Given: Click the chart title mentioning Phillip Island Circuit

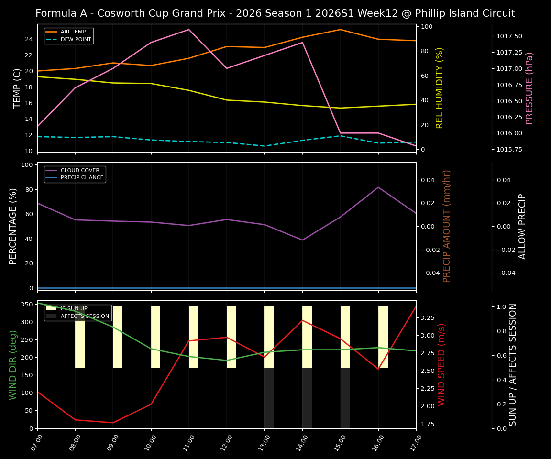Looking at the screenshot, I should point(275,13).
